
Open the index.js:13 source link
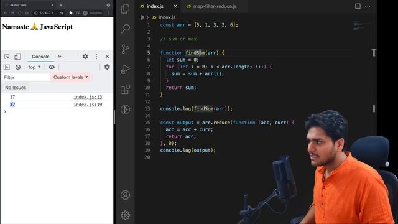[88, 97]
